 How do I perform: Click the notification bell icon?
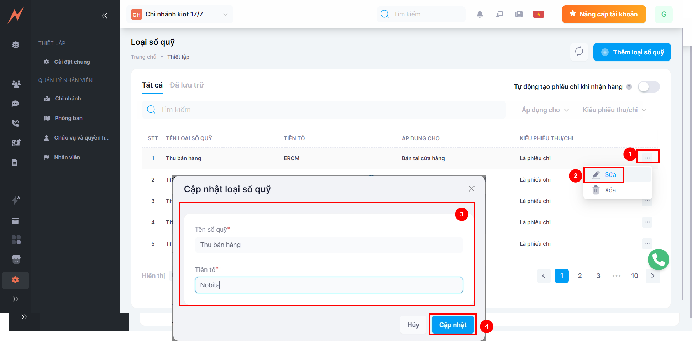coord(479,14)
